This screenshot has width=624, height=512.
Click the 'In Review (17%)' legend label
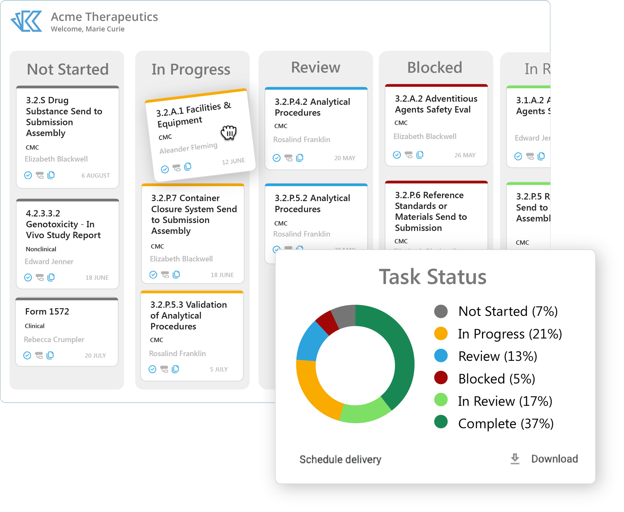[505, 401]
